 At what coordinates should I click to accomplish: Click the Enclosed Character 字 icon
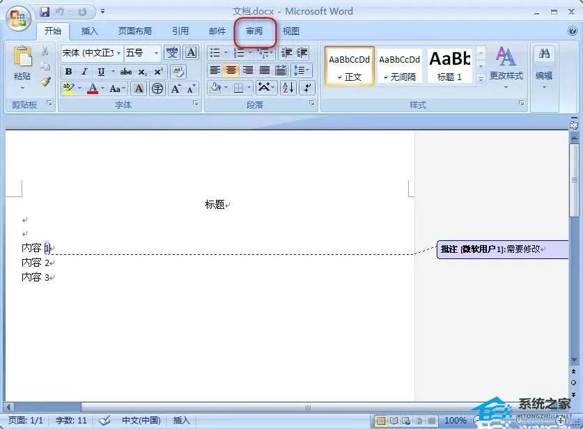pyautogui.click(x=157, y=88)
